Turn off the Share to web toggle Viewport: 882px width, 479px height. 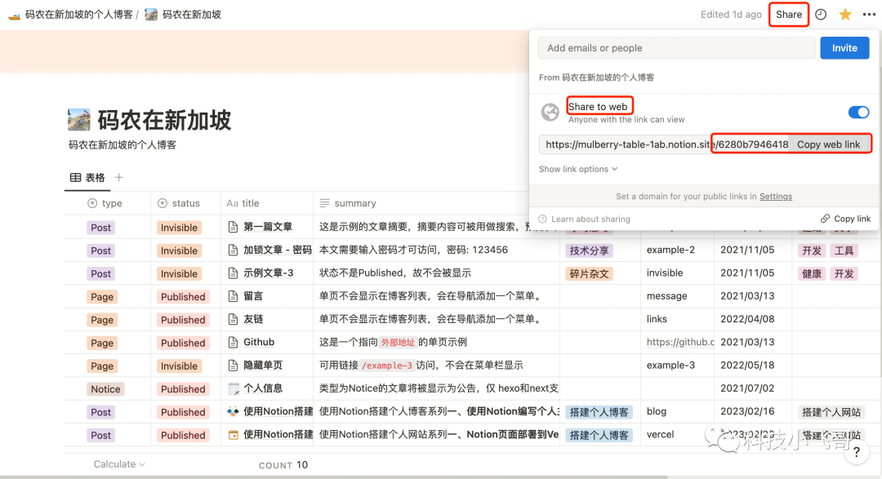point(858,112)
